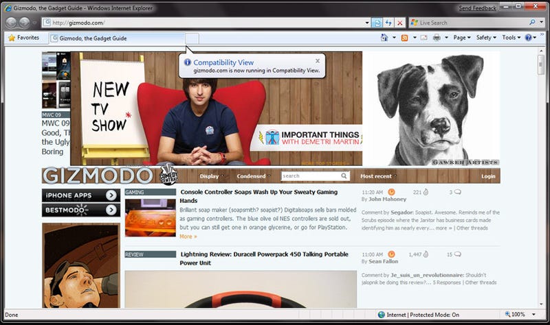Image resolution: width=550 pixels, height=325 pixels.
Task: Click the flame views icon beside 221
Action: pos(426,192)
